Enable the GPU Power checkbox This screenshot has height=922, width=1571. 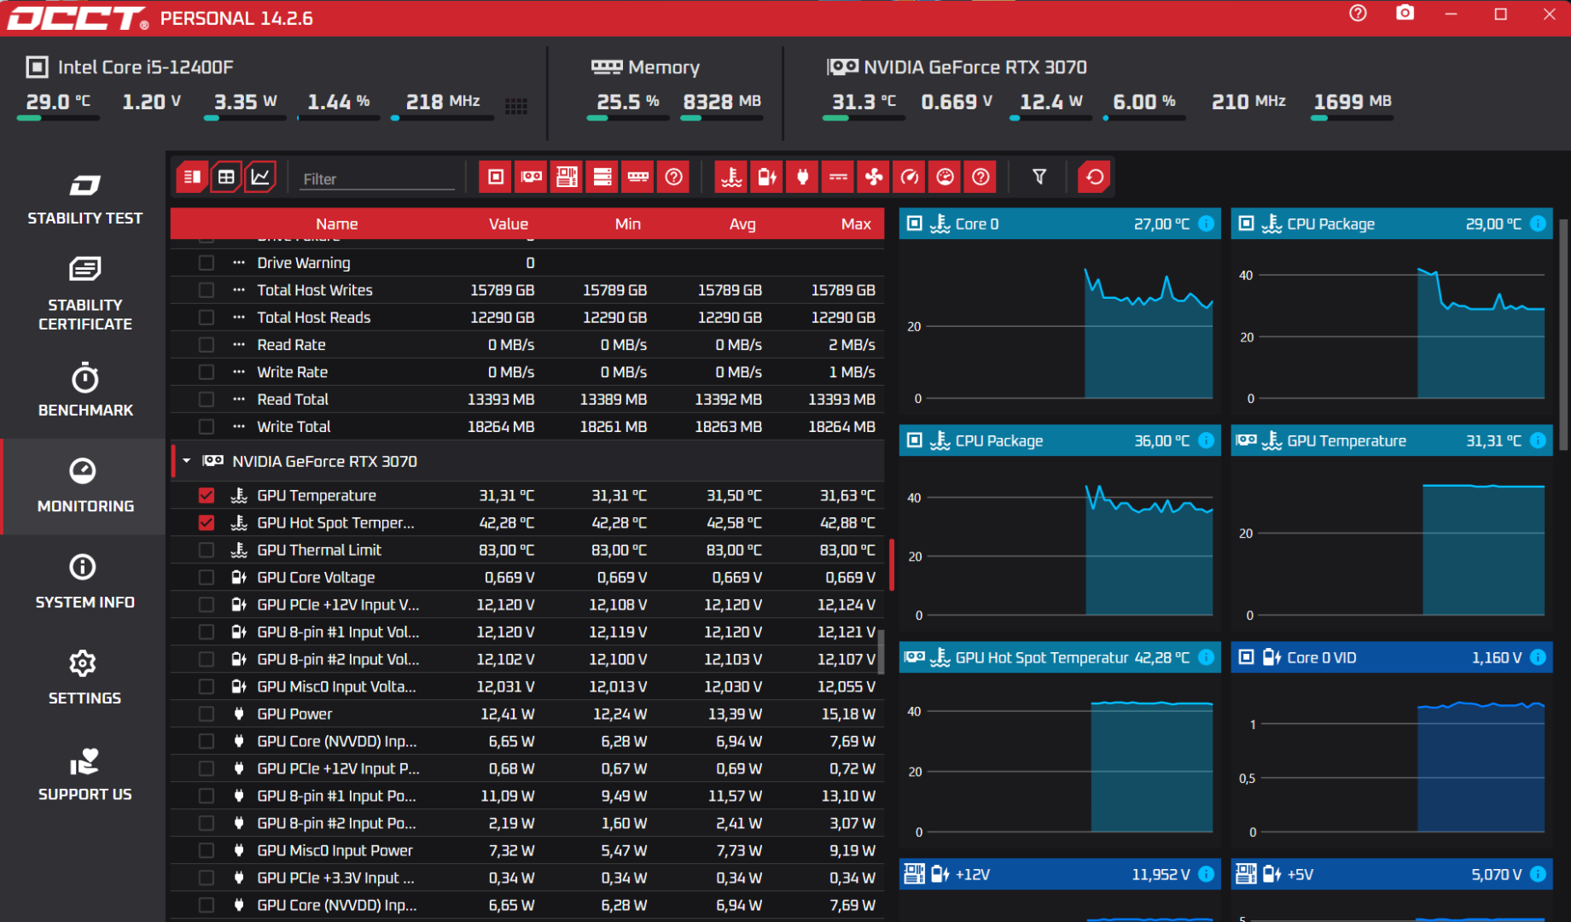click(x=207, y=715)
